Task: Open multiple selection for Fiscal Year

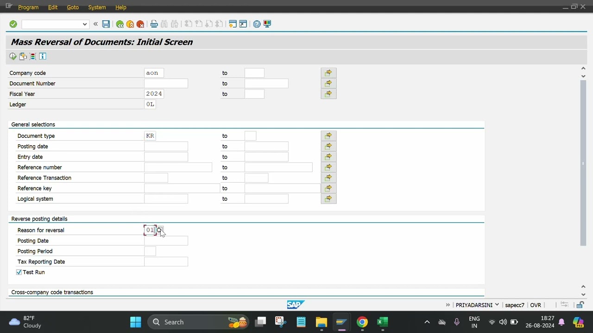Action: click(328, 94)
